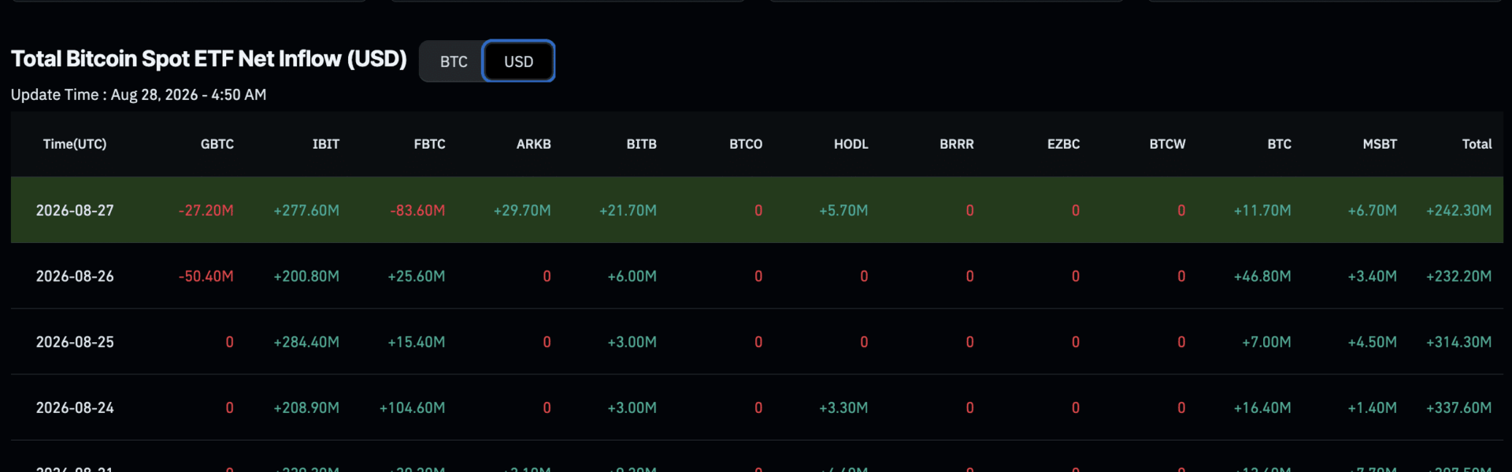The height and width of the screenshot is (472, 1512).
Task: Select the USD currency toggle
Action: click(518, 61)
